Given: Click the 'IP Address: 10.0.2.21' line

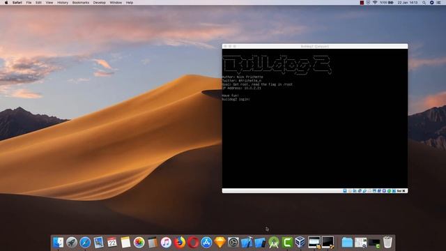Looking at the screenshot, I should [242, 89].
